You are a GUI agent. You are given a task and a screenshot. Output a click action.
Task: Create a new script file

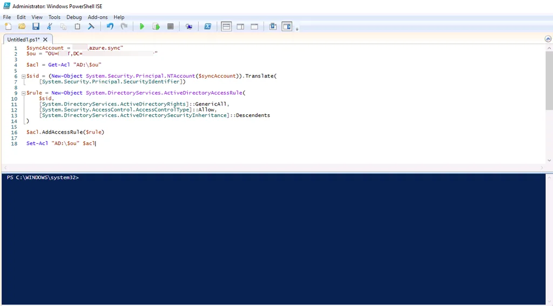tap(8, 26)
